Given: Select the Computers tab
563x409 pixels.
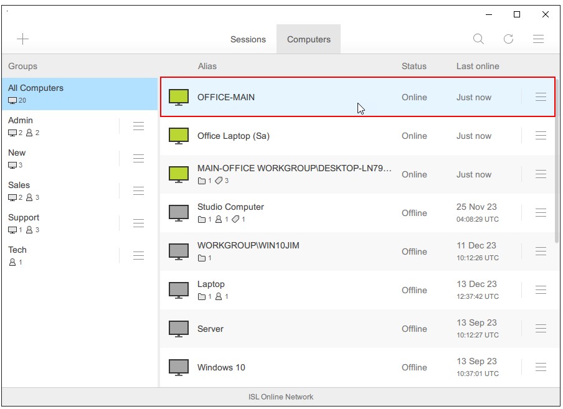Looking at the screenshot, I should pos(309,39).
